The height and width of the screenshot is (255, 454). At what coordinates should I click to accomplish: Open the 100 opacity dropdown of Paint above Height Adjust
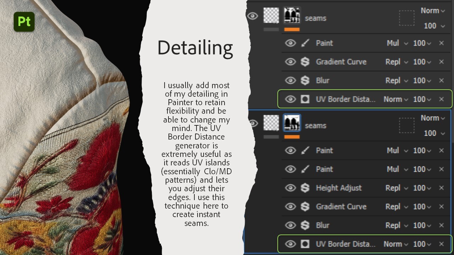tap(422, 169)
